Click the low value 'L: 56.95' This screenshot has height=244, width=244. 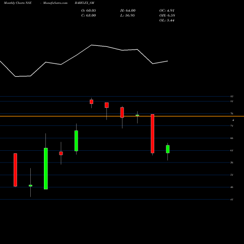(127, 16)
